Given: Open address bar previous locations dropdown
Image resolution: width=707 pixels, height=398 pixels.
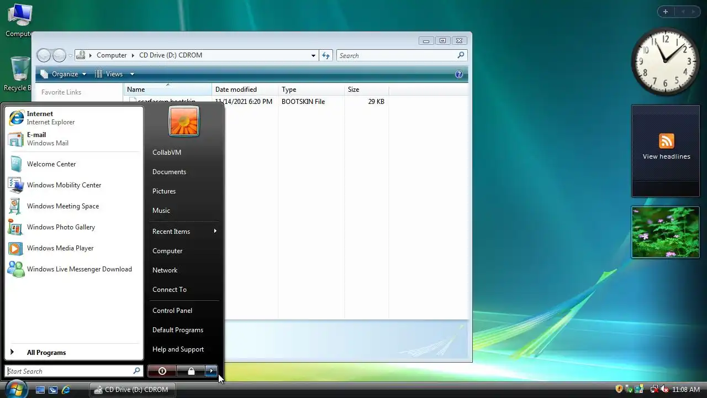Looking at the screenshot, I should click(313, 55).
